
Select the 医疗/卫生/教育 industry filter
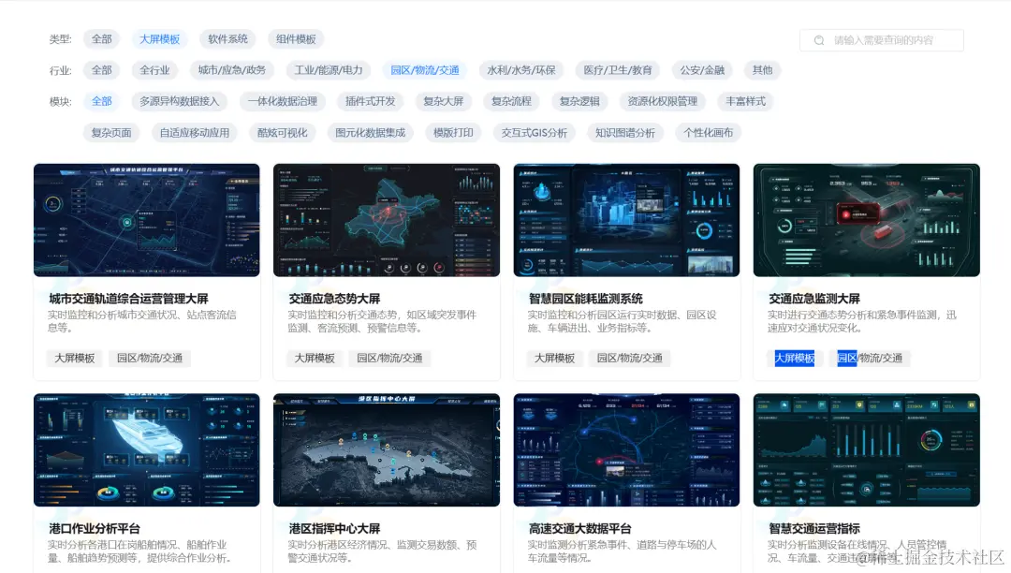pyautogui.click(x=617, y=69)
